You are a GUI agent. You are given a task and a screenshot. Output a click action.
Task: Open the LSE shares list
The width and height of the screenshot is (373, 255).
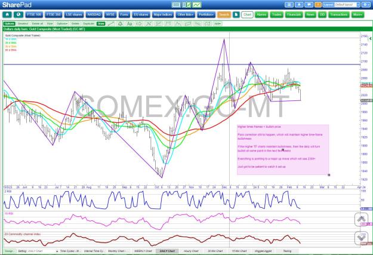tap(74, 15)
